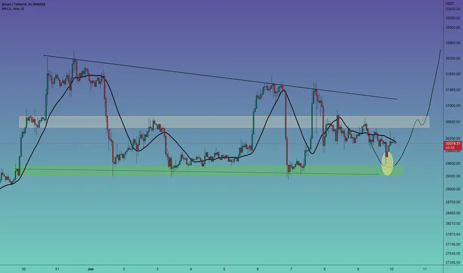
Task: Click the 2 date label on time axis
Action: (x=124, y=269)
